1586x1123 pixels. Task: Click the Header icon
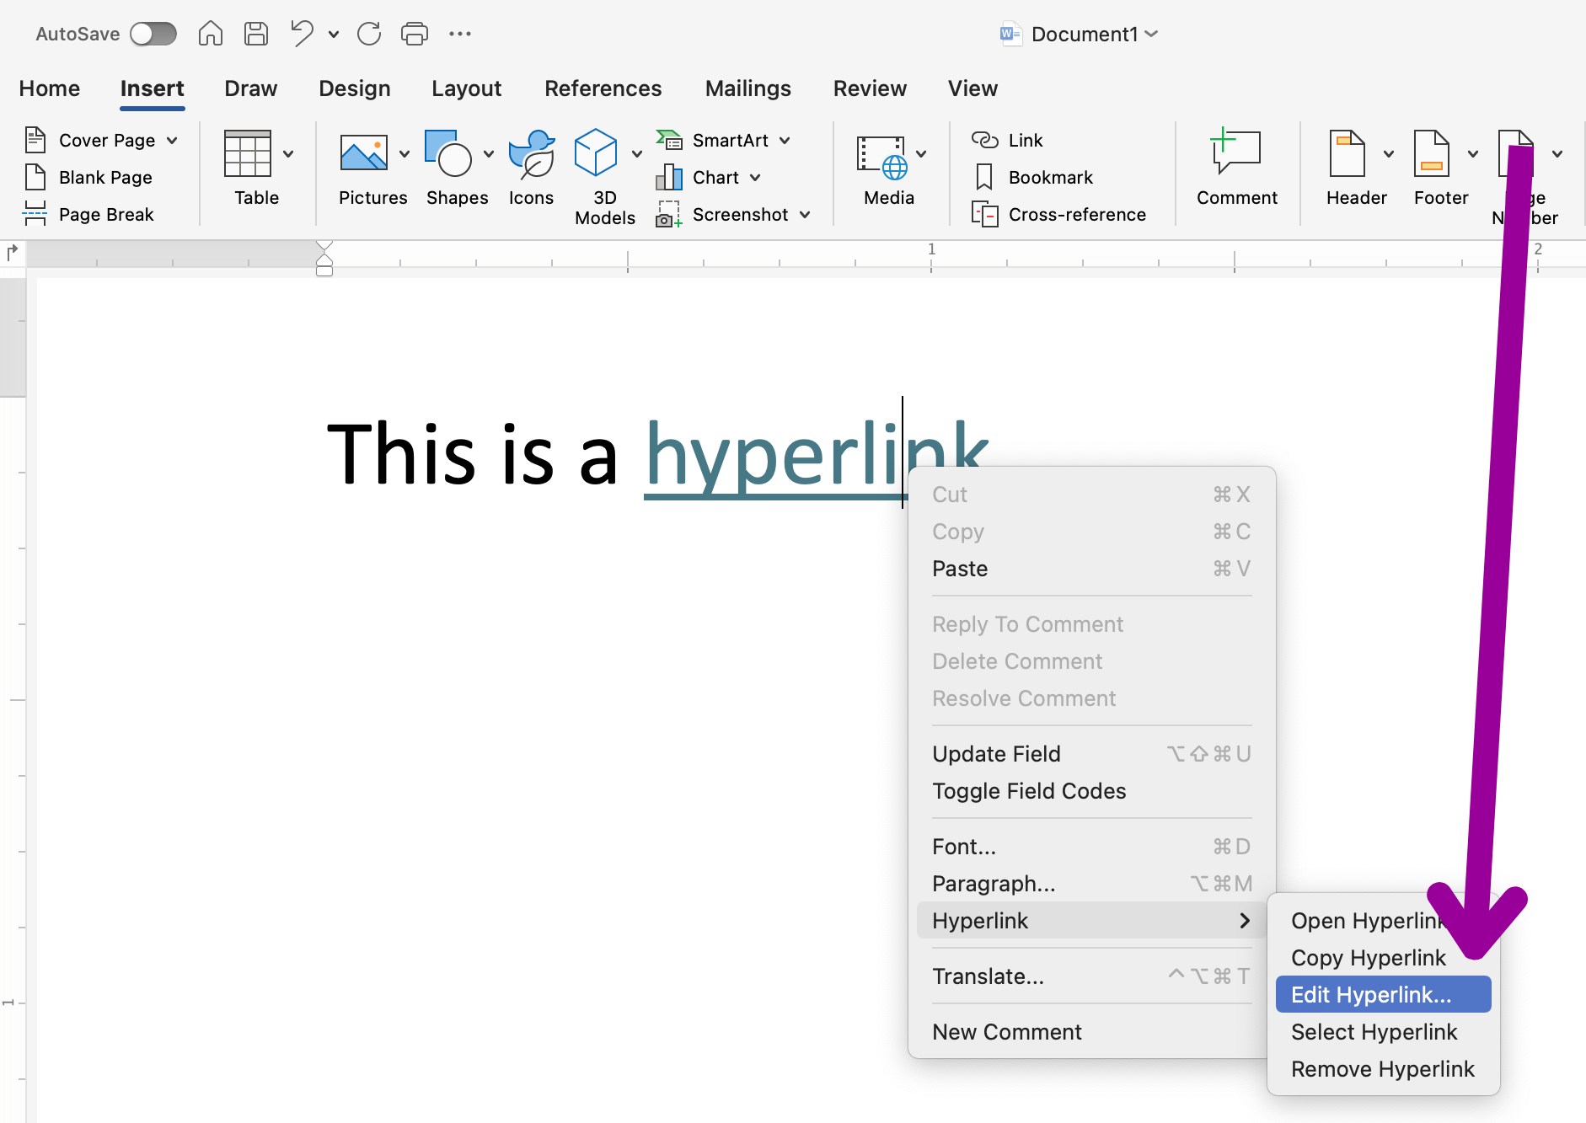[x=1348, y=153]
